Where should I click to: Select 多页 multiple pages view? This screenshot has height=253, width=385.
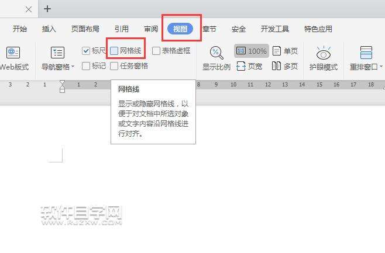tap(285, 66)
